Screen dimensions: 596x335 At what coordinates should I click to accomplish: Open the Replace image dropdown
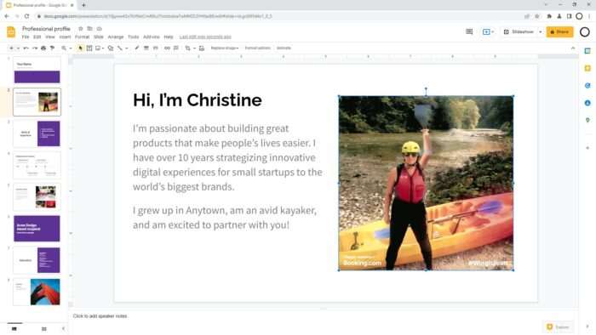(x=224, y=48)
